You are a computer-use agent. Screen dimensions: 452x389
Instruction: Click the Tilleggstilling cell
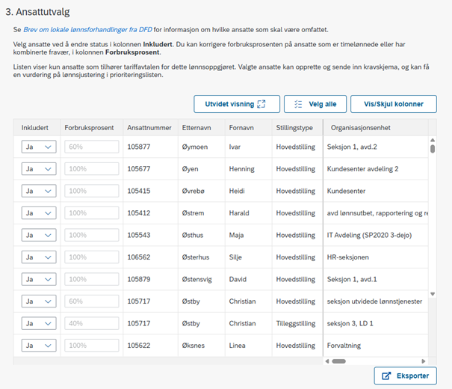click(x=296, y=323)
